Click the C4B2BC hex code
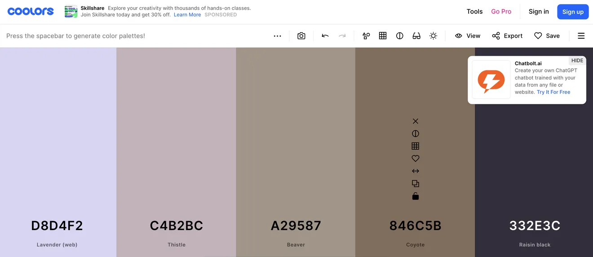This screenshot has width=593, height=257. (x=177, y=226)
